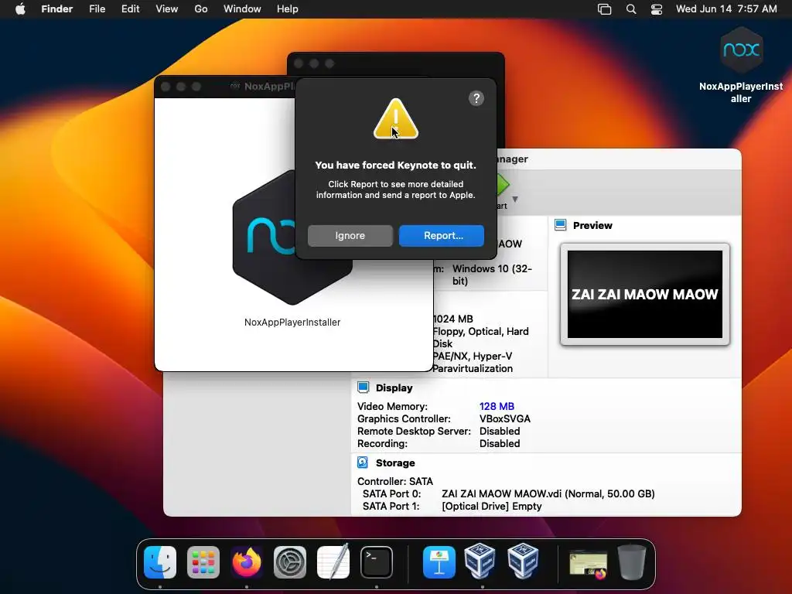792x594 pixels.
Task: Open the Apple menu
Action: click(x=20, y=9)
